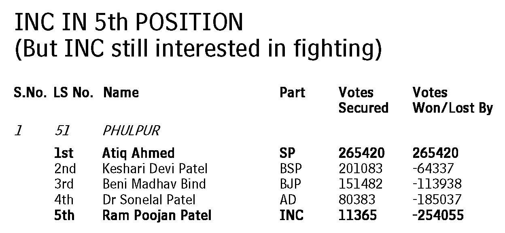Click the INC party label in fifth row
The width and height of the screenshot is (505, 233).
point(291,215)
